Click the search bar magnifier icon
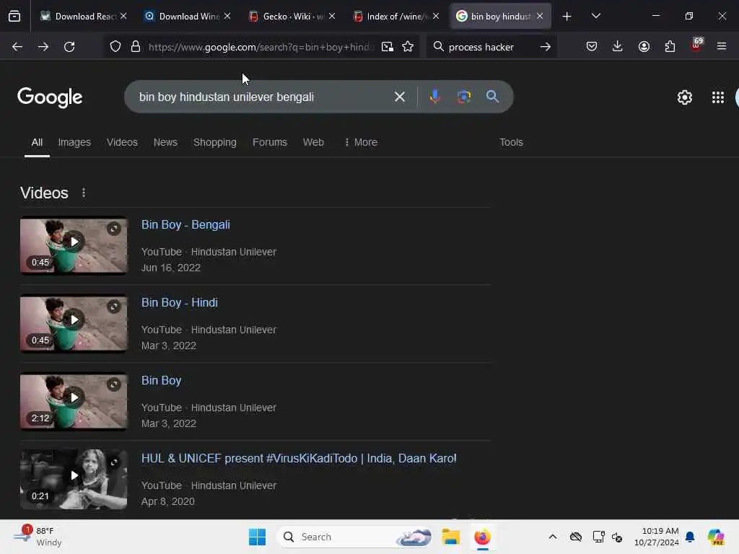 [438, 47]
